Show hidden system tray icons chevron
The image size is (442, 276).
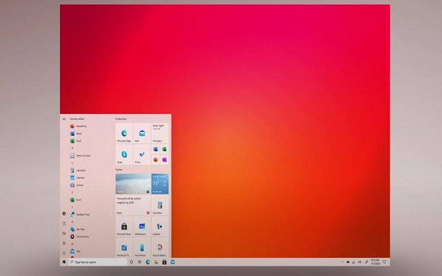tap(343, 262)
